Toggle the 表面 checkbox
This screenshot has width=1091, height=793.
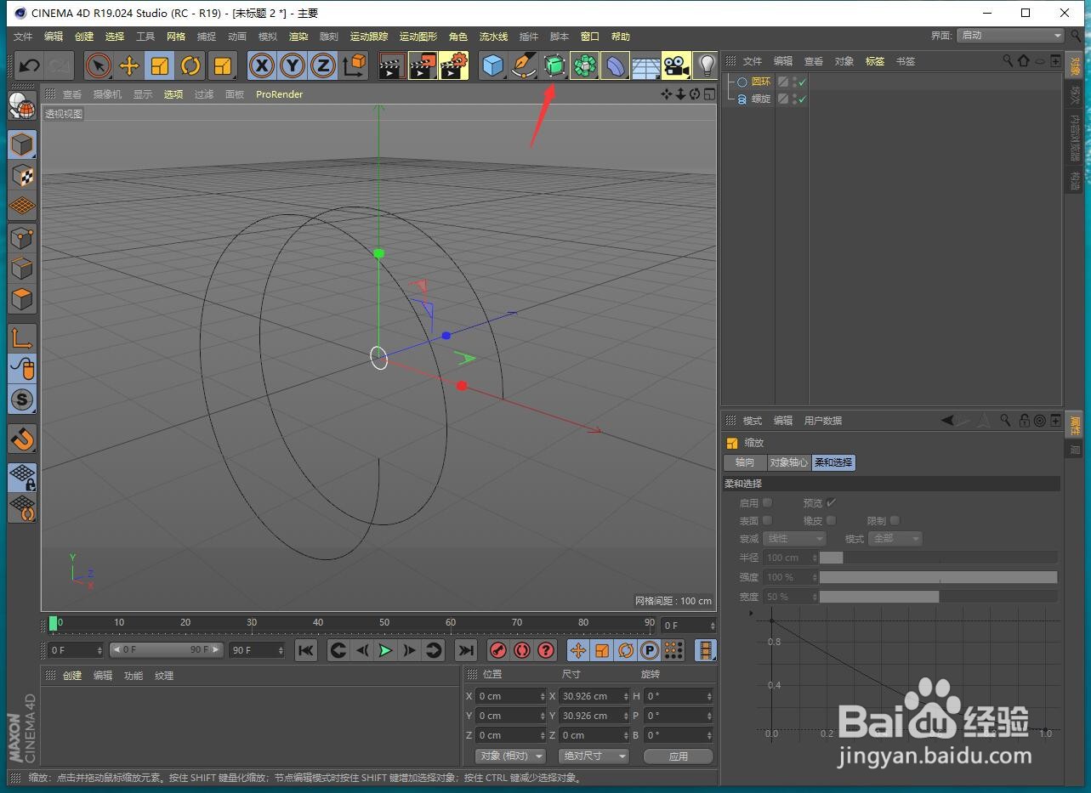pyautogui.click(x=767, y=520)
